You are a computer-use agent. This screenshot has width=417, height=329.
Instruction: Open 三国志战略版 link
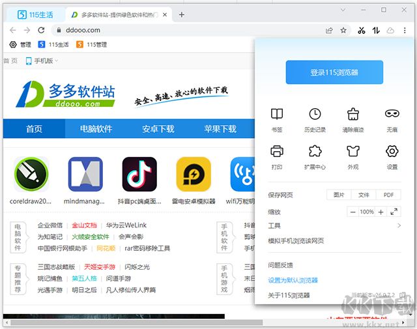(x=56, y=266)
